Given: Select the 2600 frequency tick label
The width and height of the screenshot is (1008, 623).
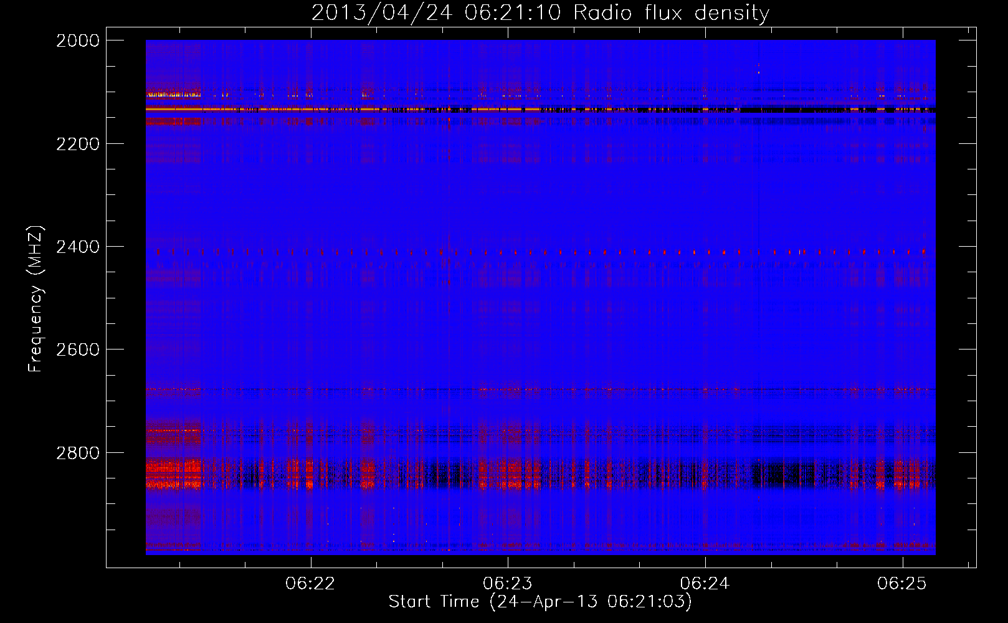Looking at the screenshot, I should 78,350.
